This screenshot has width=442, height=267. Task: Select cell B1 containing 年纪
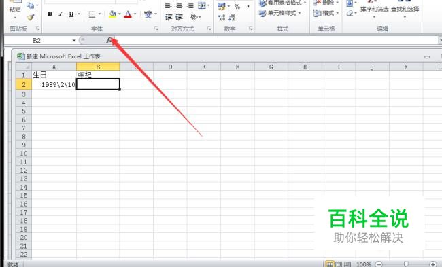98,75
